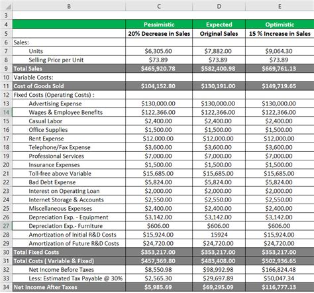This screenshot has width=314, height=293.
Task: Click the Expected header cell
Action: coord(219,25)
